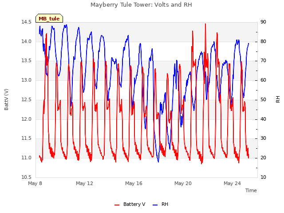This screenshot has width=284, height=213.
Task: Click the 90 right axis tick label
Action: tap(263, 22)
